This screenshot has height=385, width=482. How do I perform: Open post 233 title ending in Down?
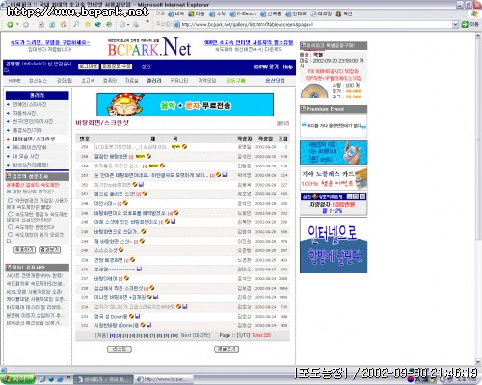[111, 316]
